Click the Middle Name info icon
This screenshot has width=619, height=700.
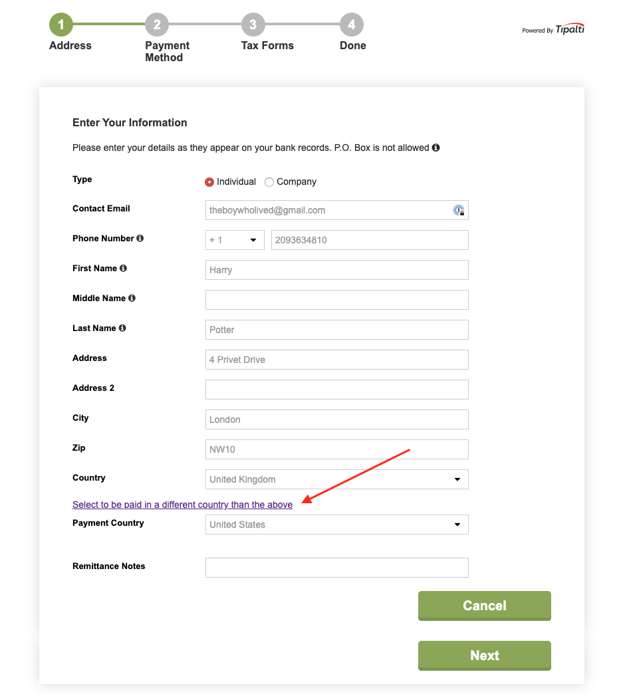click(x=132, y=298)
